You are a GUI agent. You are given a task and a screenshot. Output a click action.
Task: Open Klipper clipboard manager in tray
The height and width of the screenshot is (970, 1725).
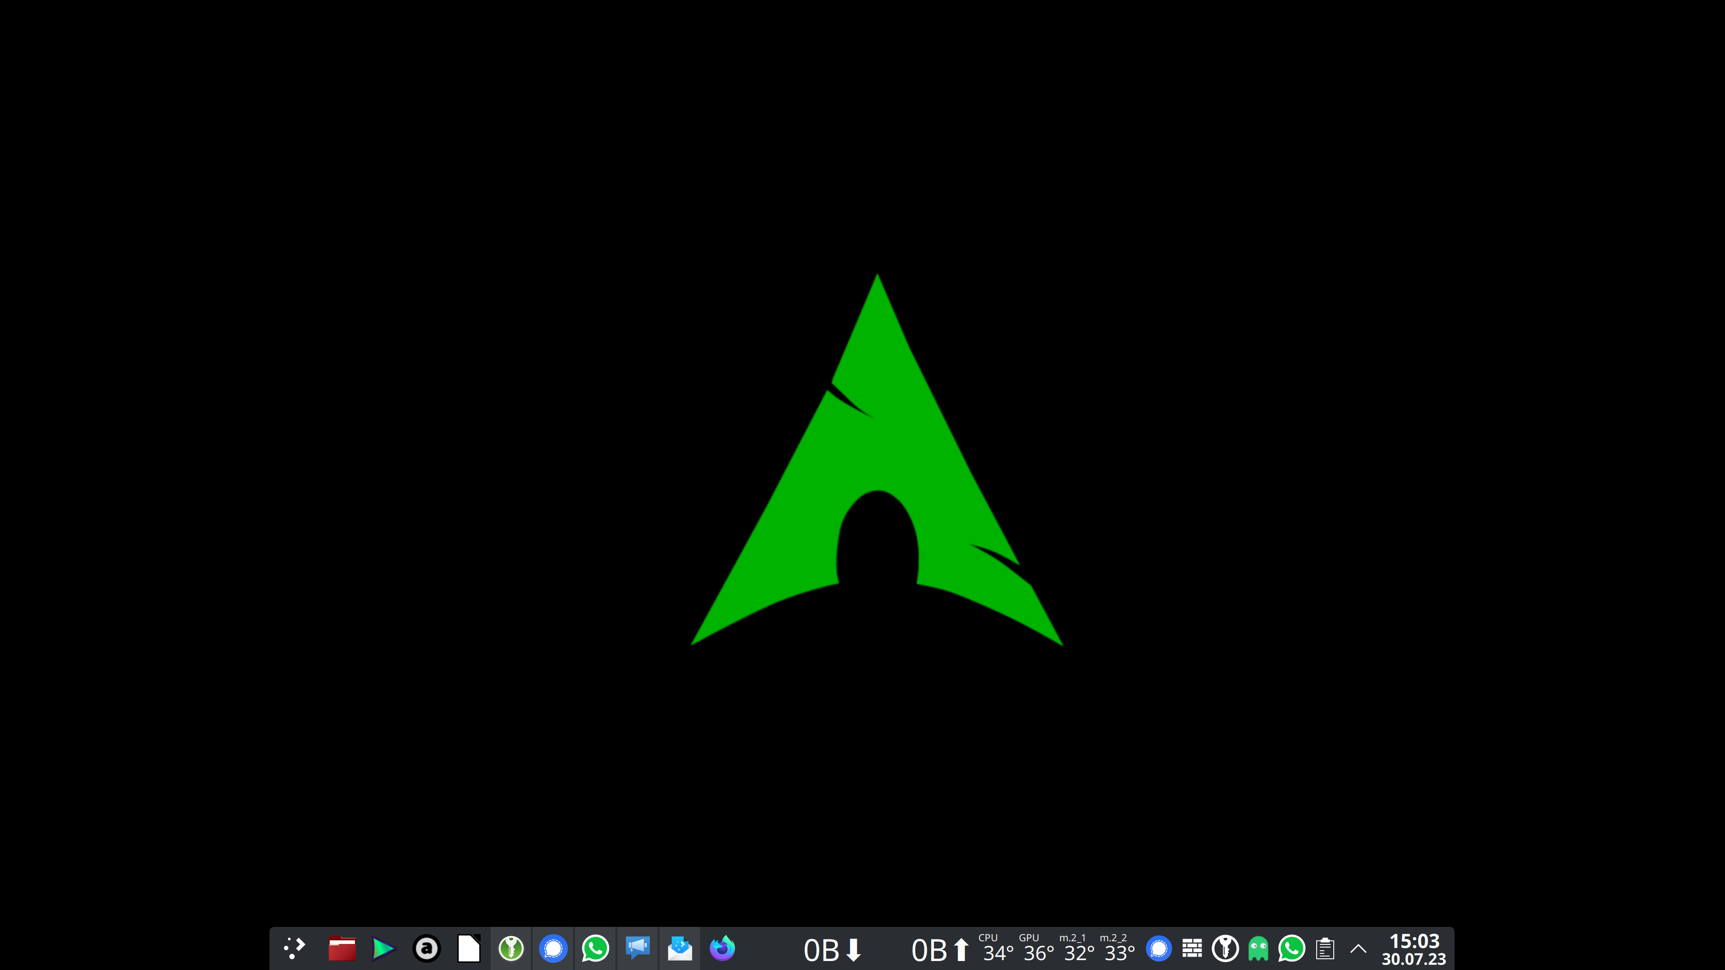(1325, 948)
